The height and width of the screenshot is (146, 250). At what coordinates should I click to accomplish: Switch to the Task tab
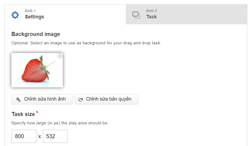[x=152, y=17]
